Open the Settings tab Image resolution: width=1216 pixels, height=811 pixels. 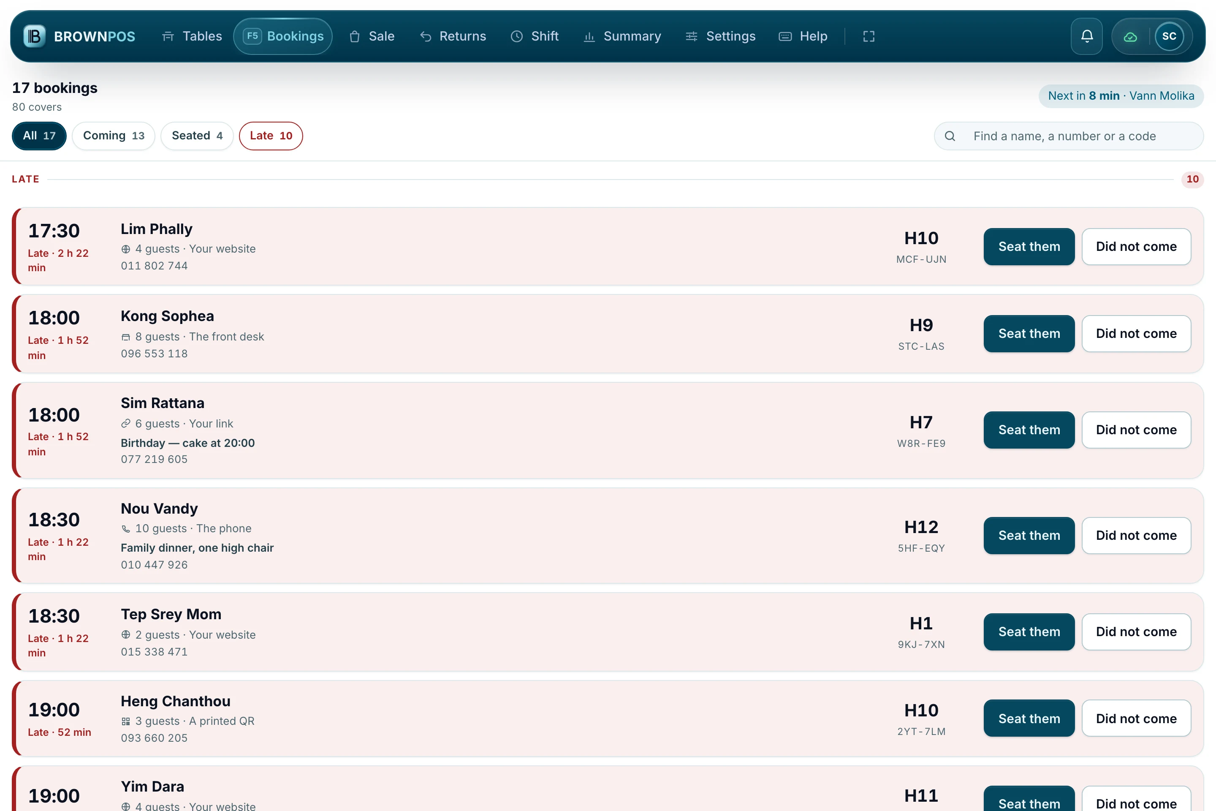[x=720, y=36]
